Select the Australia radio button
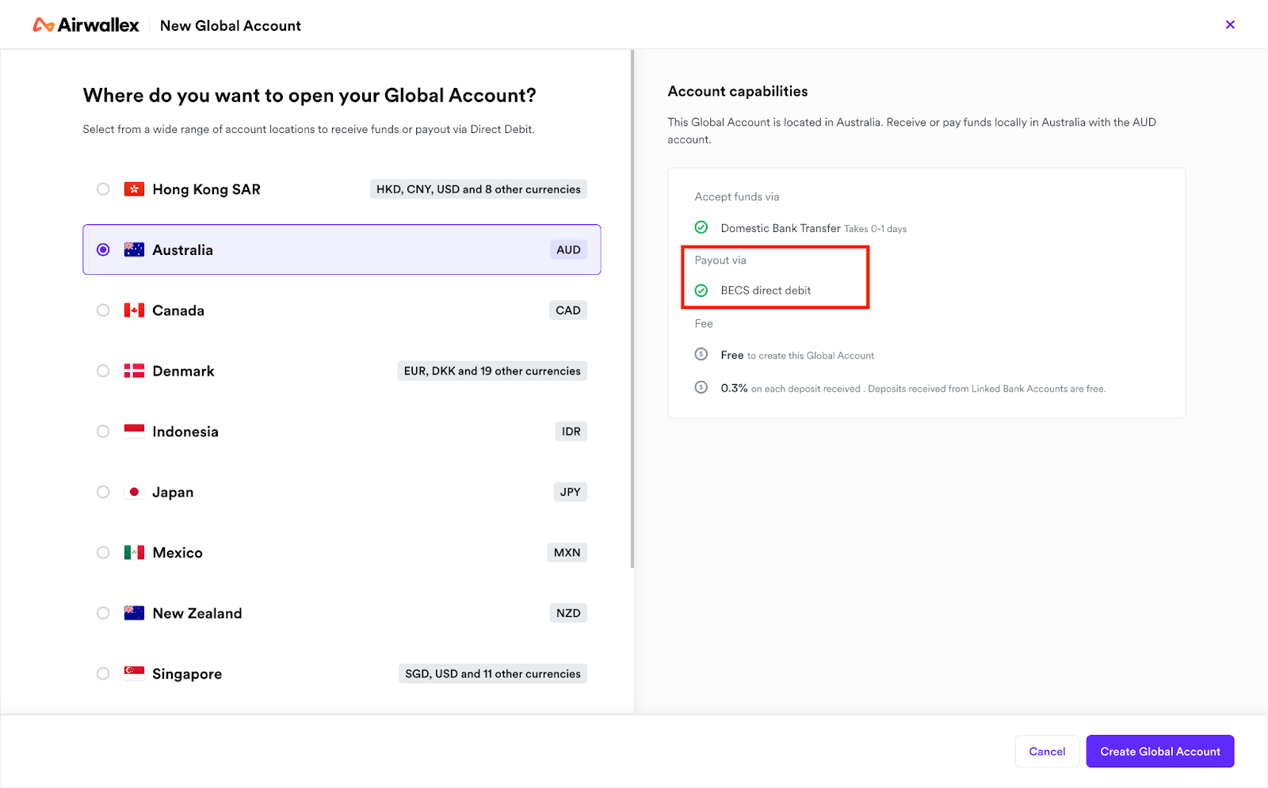 pos(103,249)
